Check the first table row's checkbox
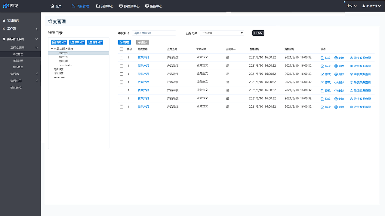Viewport: 385px width, 216px height. (122, 57)
